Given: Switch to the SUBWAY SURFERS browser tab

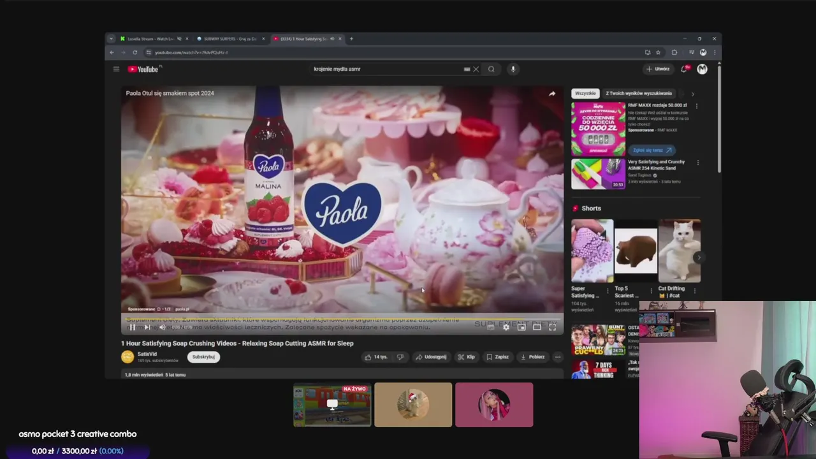Looking at the screenshot, I should 231,39.
